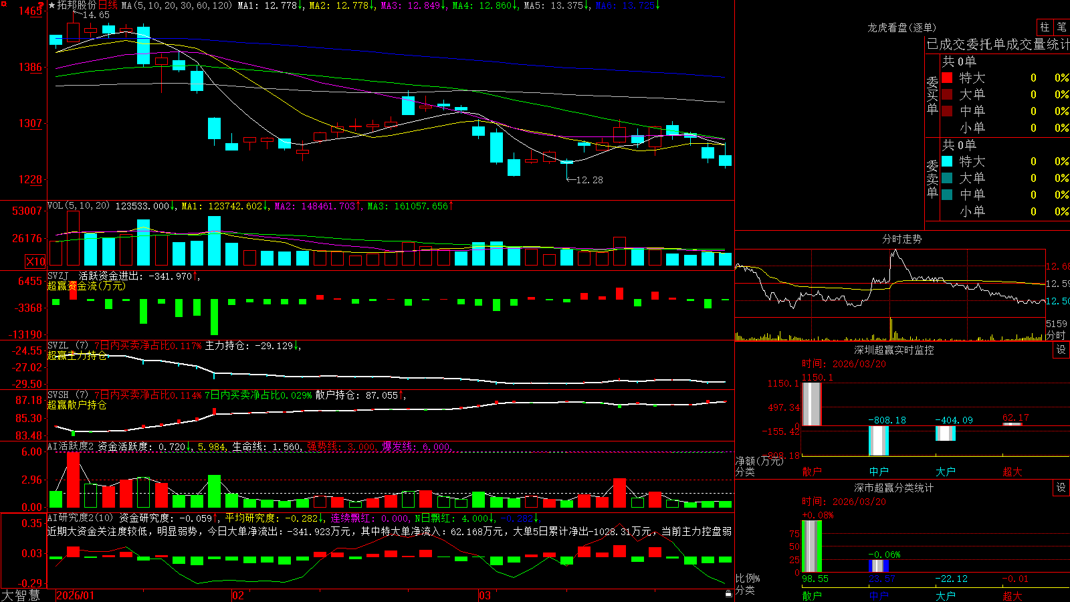
Task: Click the 委卖单 section label
Action: [x=932, y=179]
